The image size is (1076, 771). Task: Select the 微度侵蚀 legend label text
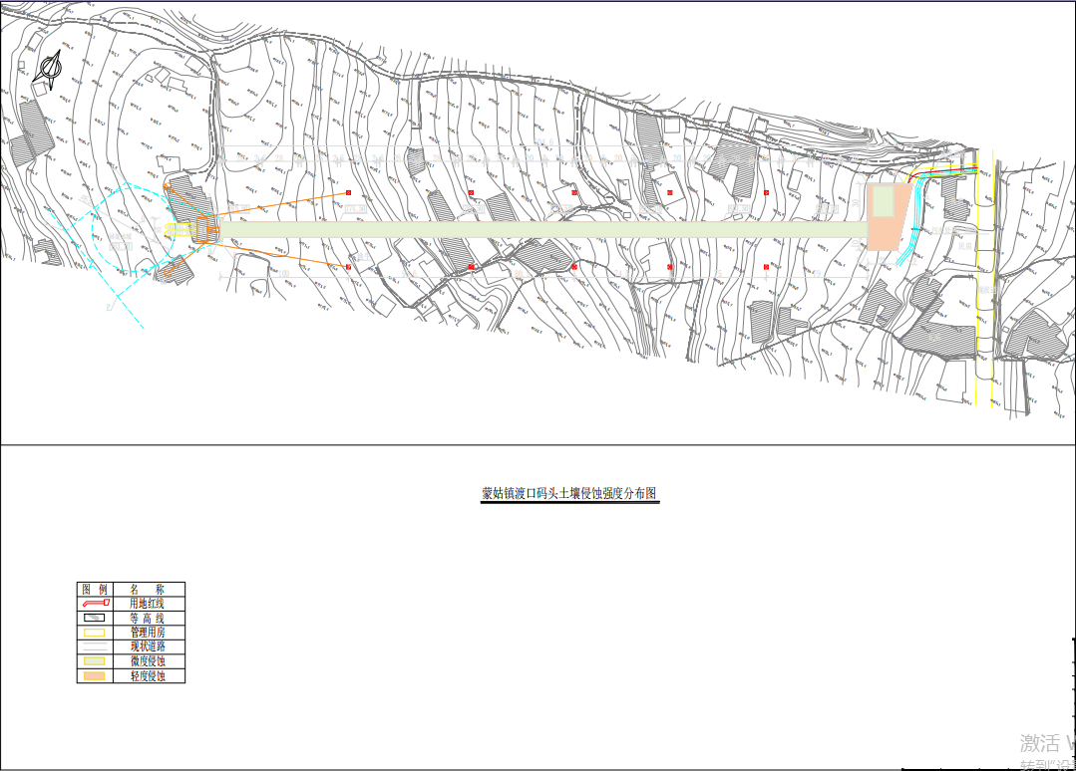coord(147,661)
